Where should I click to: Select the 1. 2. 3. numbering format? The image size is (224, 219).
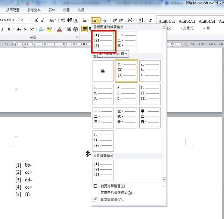103,94
